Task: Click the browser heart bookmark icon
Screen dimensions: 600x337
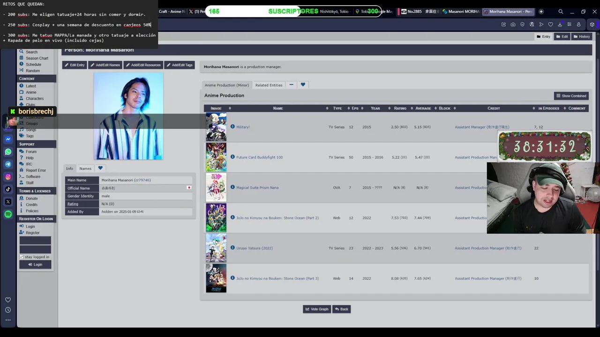Action: point(550,24)
